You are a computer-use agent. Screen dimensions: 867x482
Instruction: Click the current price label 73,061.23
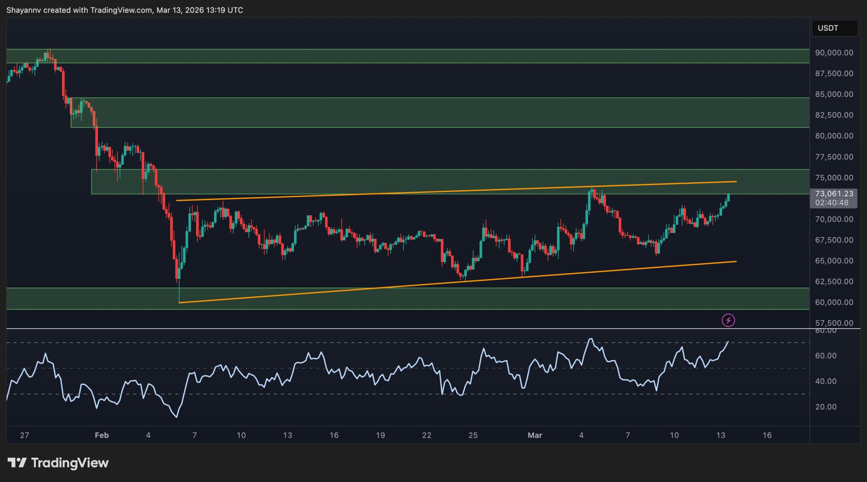(x=834, y=194)
